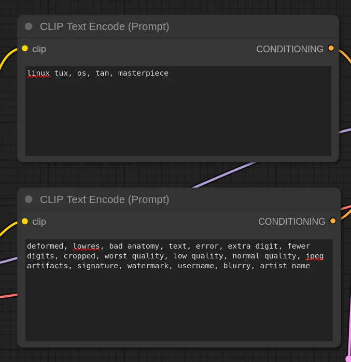Click the yellow clip input port on the negative prompt node
Screen dimensions: 351x362
pyautogui.click(x=25, y=222)
